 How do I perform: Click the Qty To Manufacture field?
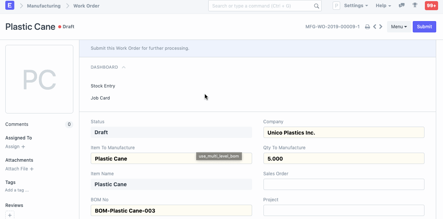tap(344, 158)
